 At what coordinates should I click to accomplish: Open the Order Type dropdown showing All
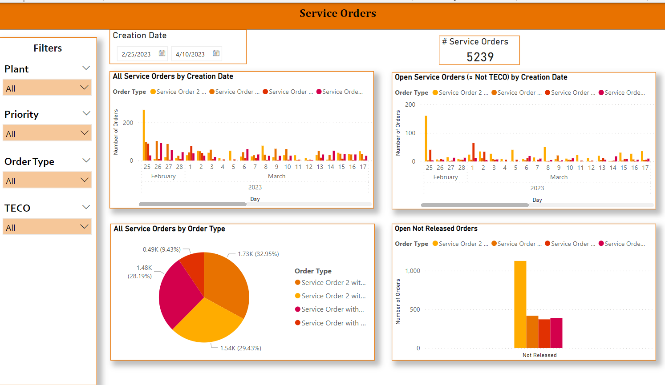[47, 180]
